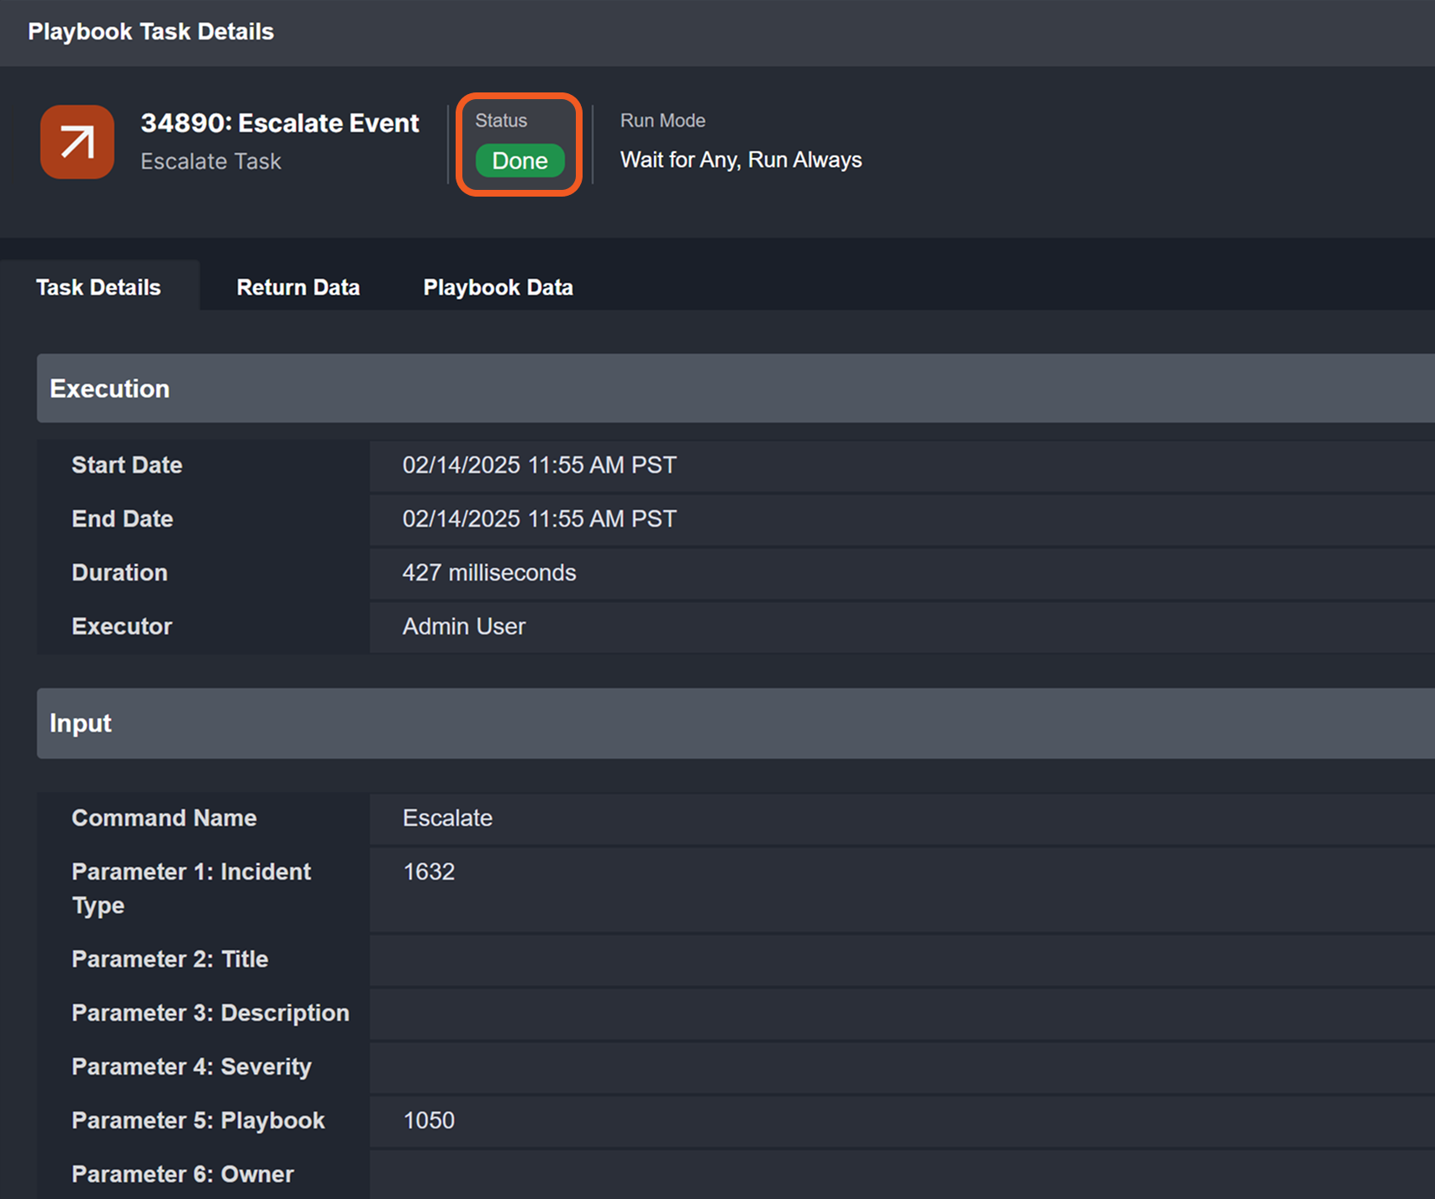Screen dimensions: 1435x1199
Task: Click the 34890: Escalate Event title
Action: [279, 124]
